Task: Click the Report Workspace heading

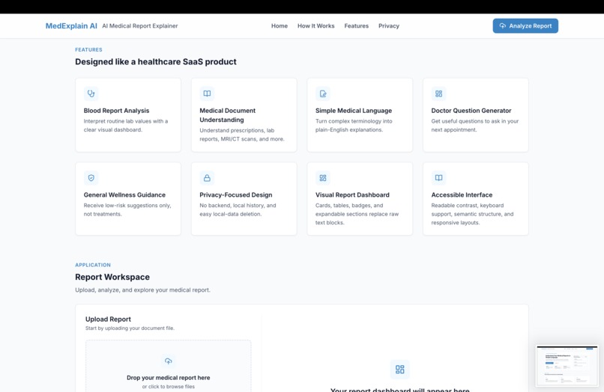Action: pos(112,277)
